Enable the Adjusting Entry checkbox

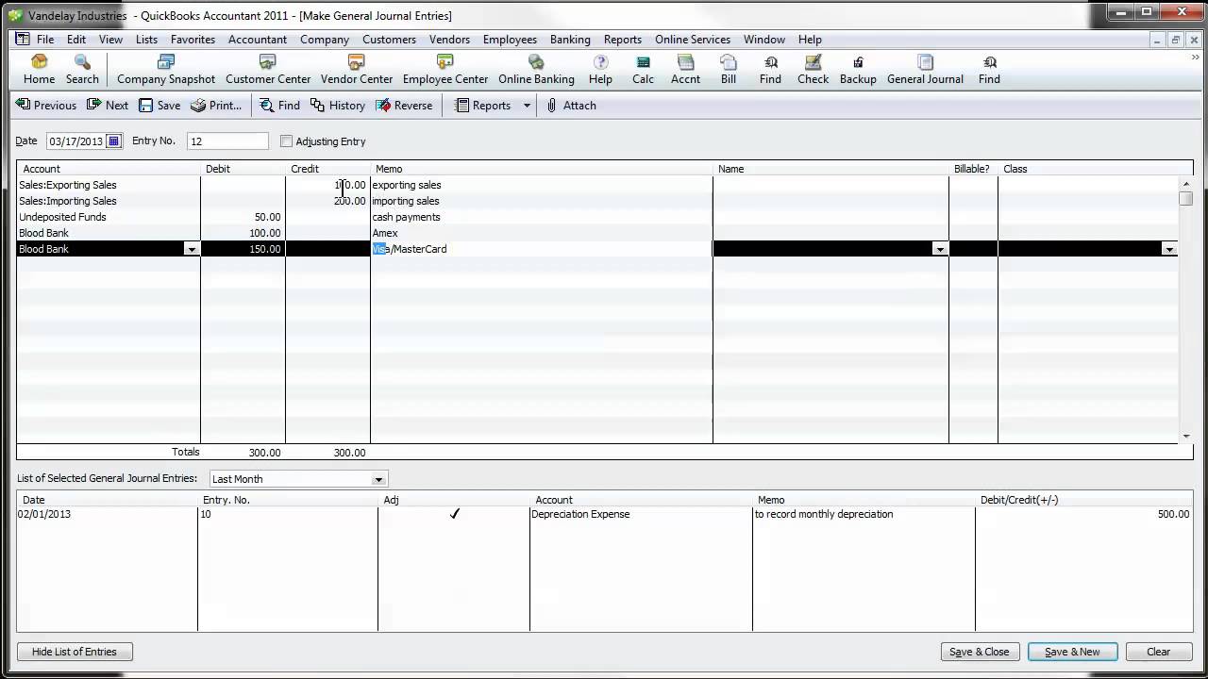point(287,141)
